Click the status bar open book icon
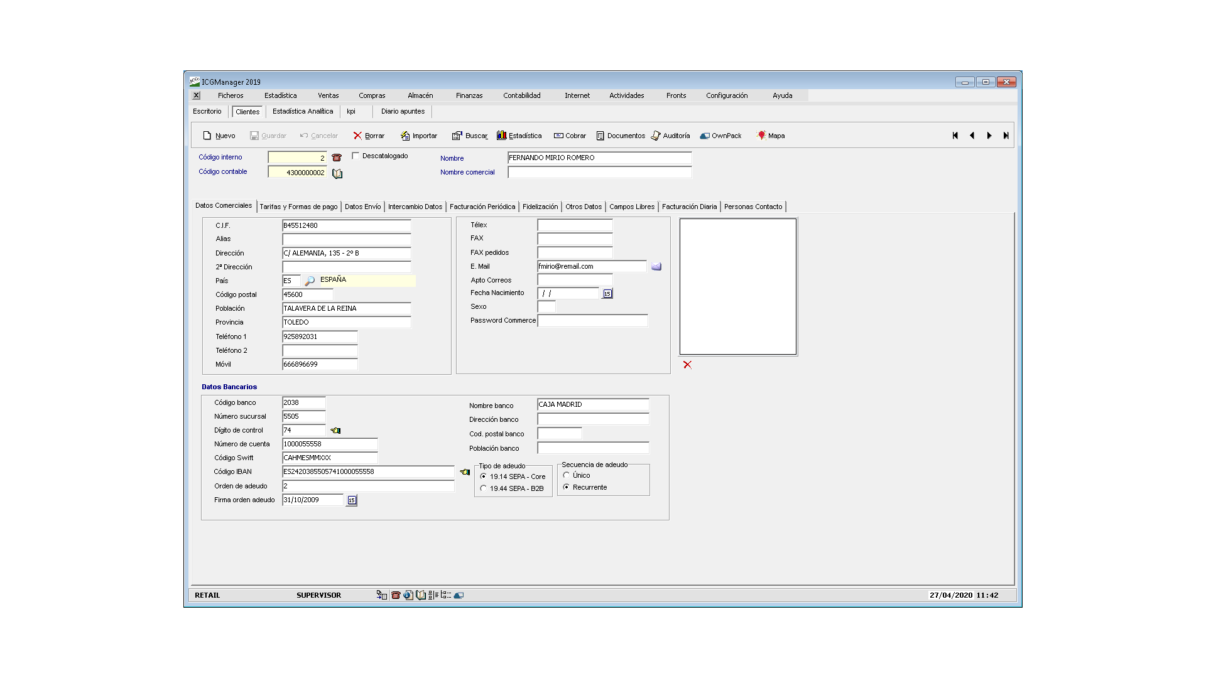This screenshot has width=1206, height=678. [421, 595]
